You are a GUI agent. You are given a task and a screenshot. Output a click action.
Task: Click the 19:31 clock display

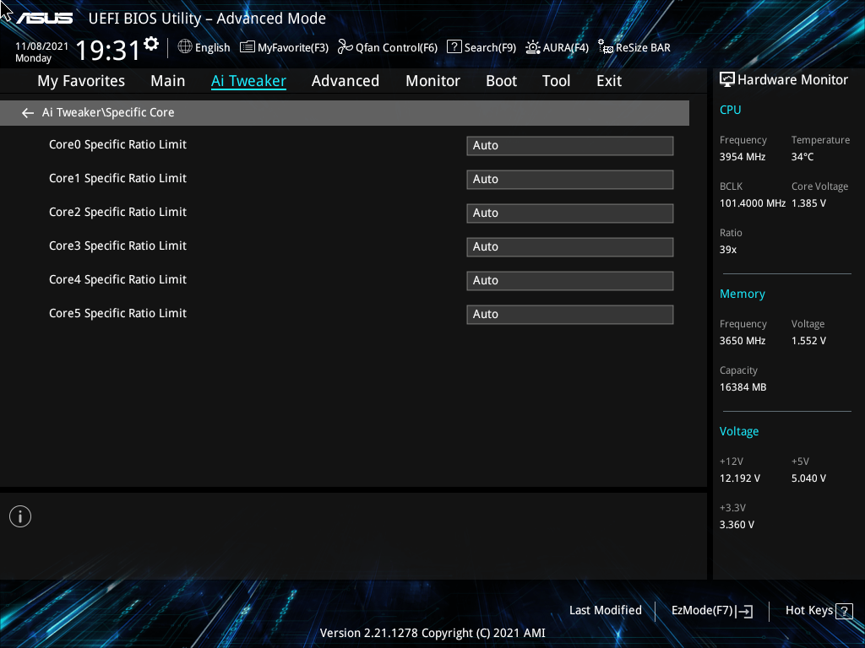[x=108, y=51]
